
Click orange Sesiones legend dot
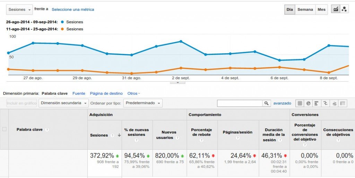click(62, 29)
